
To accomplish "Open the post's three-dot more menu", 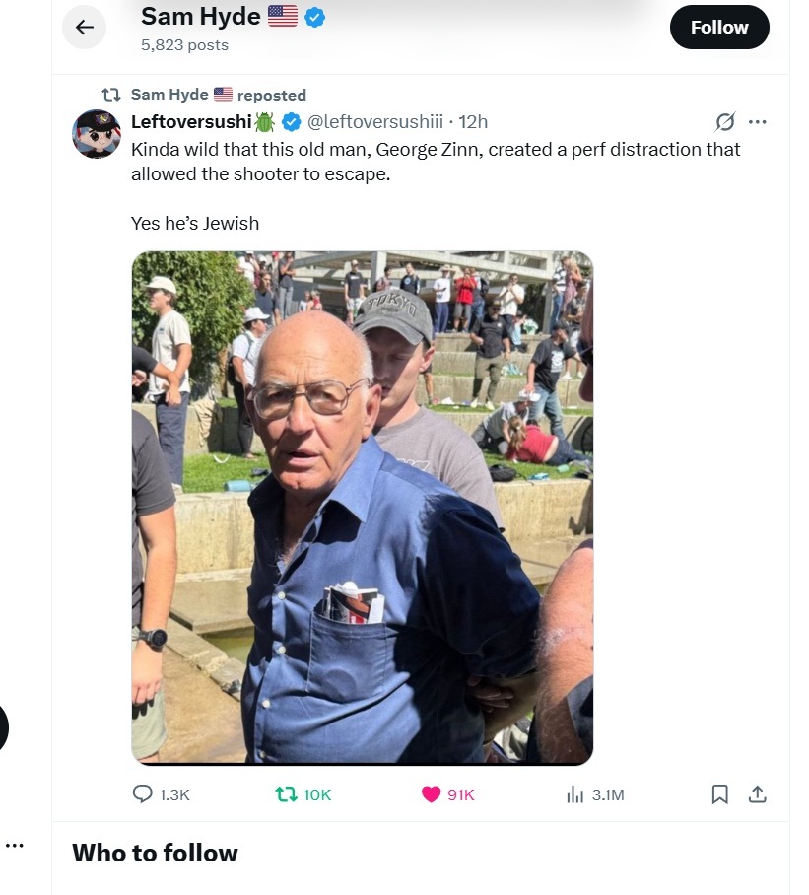I will (x=757, y=121).
